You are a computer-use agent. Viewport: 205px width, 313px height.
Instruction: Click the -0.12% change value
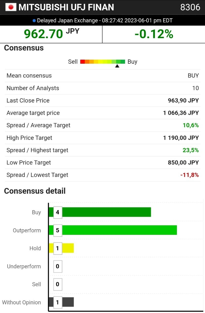(x=154, y=34)
